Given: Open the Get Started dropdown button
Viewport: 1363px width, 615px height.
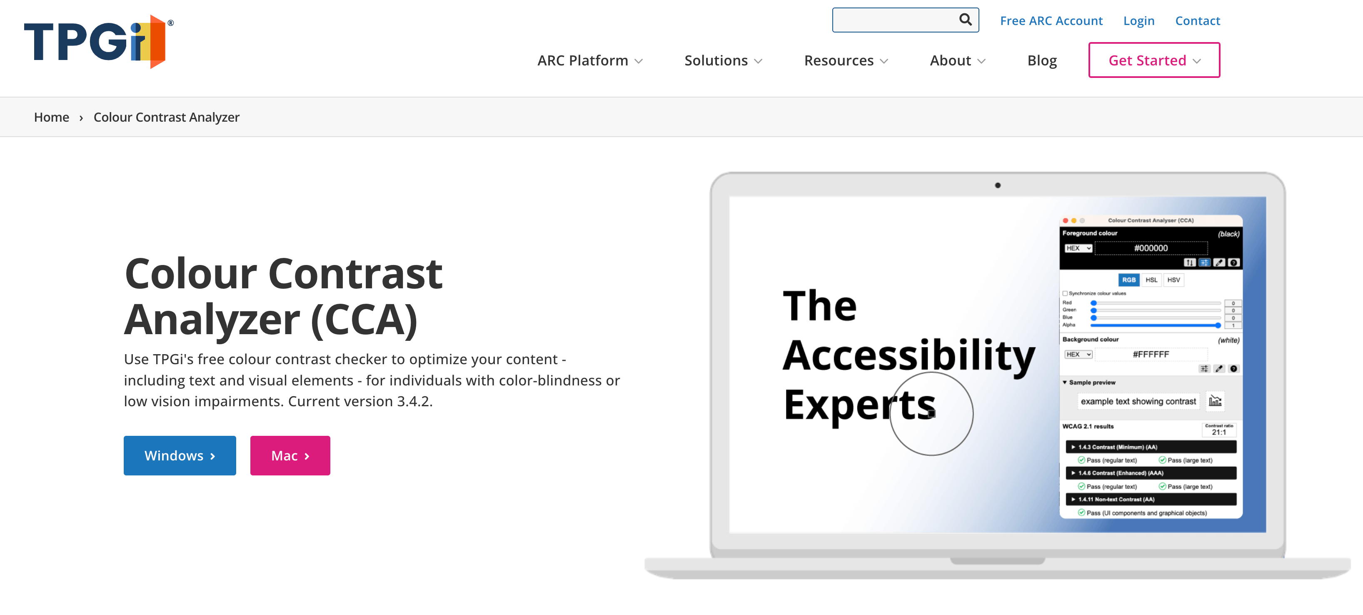Looking at the screenshot, I should 1154,60.
